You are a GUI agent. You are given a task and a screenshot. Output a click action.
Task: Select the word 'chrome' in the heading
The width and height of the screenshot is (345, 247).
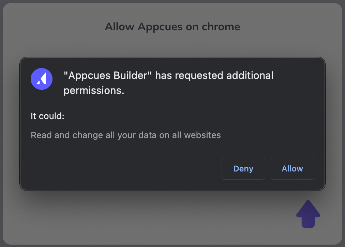pos(221,27)
